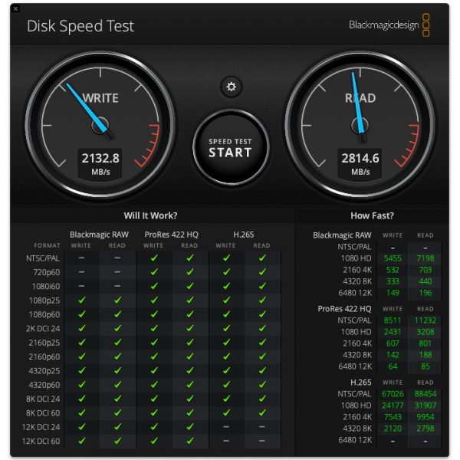Click the Blackmagicdesign logo
The height and width of the screenshot is (460, 460).
tap(389, 25)
